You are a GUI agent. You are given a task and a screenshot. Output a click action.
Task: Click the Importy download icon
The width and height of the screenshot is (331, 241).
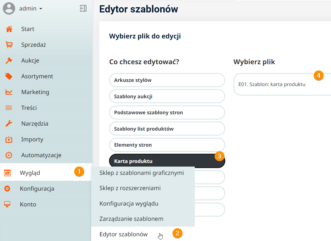9,139
